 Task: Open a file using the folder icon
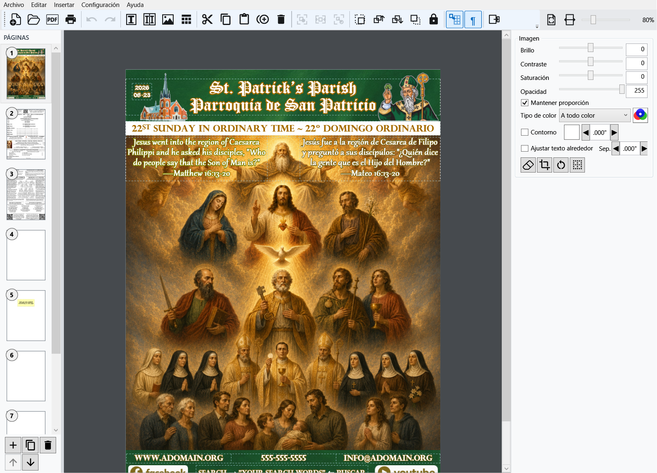34,19
